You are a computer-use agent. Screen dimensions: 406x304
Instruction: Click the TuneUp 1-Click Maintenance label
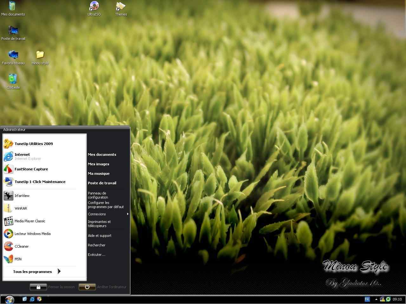(x=40, y=182)
